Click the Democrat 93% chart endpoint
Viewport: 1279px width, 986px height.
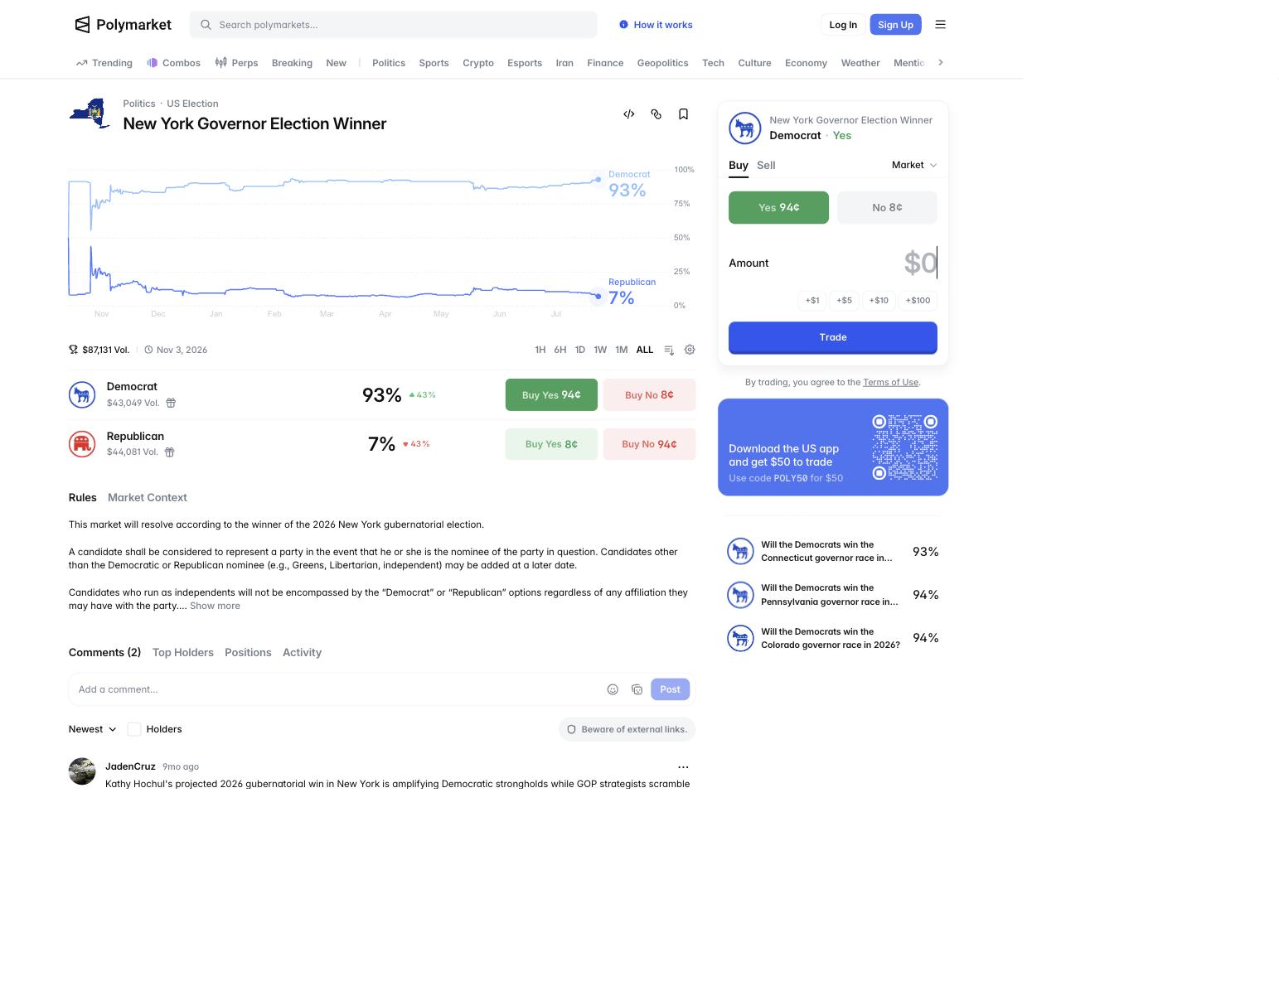(x=598, y=180)
